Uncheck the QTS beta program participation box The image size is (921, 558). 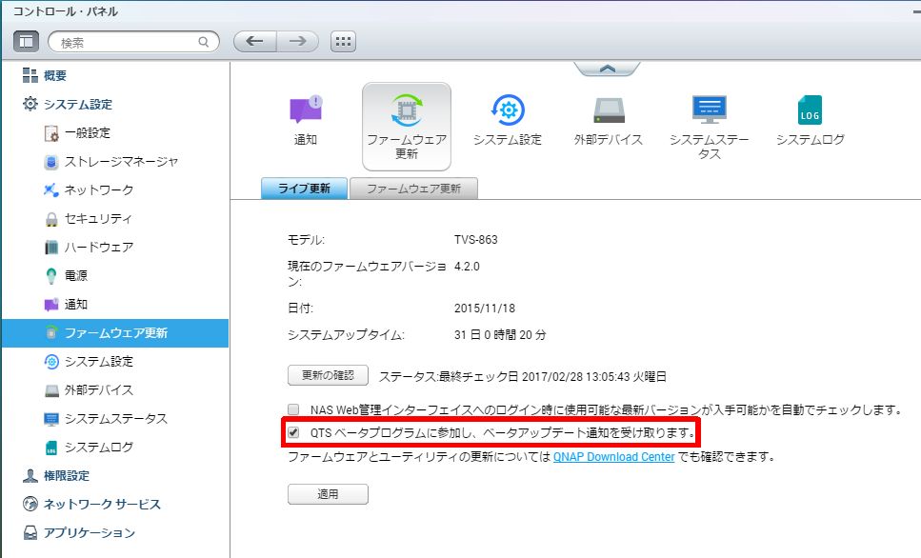(293, 433)
